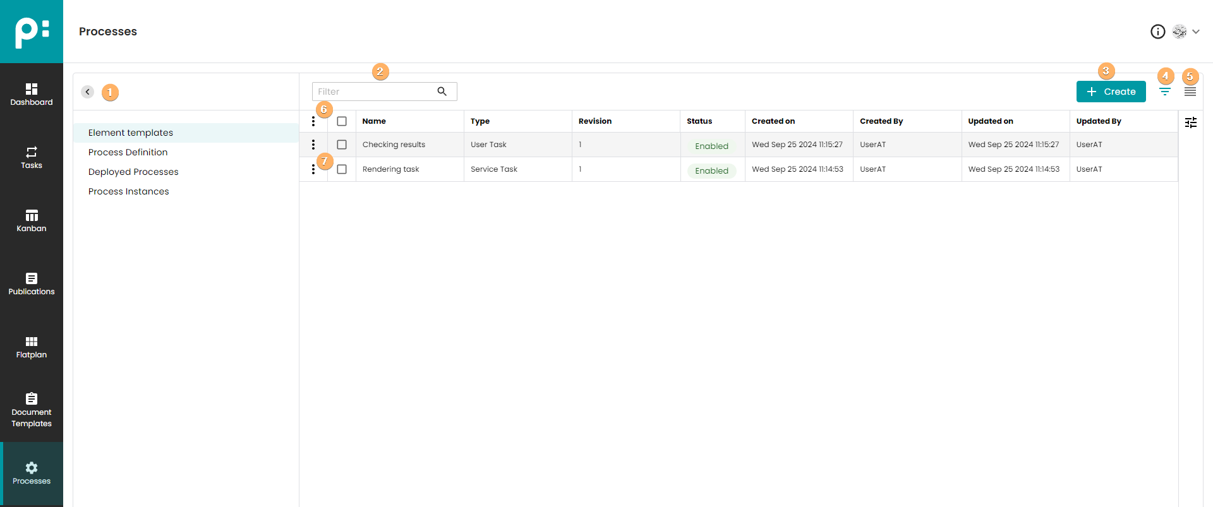The width and height of the screenshot is (1213, 507).
Task: Open the Kanban board icon
Action: tap(32, 220)
